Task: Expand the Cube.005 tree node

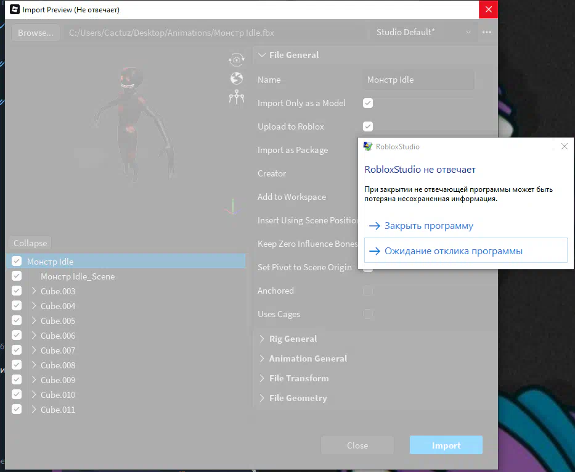Action: click(x=34, y=320)
